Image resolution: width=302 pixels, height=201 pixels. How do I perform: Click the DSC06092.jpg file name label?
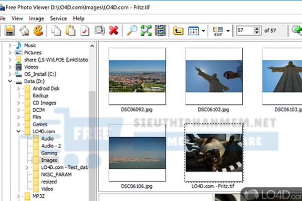click(x=137, y=110)
